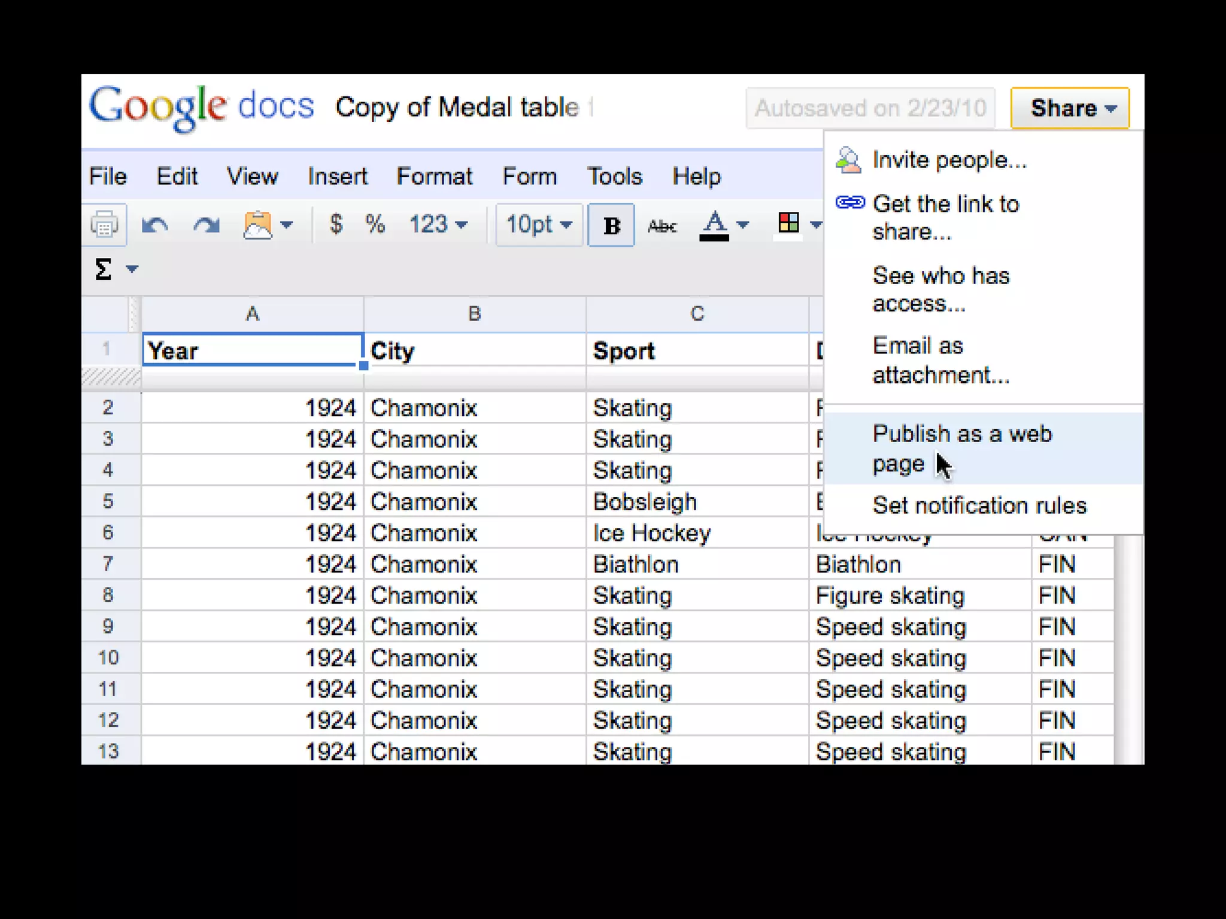Click the undo arrow icon
This screenshot has height=919, width=1226.
point(154,225)
